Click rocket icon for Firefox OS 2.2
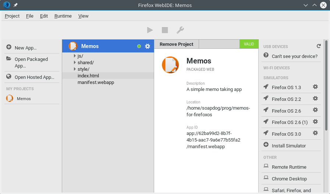This screenshot has height=194, width=330. pos(266,98)
